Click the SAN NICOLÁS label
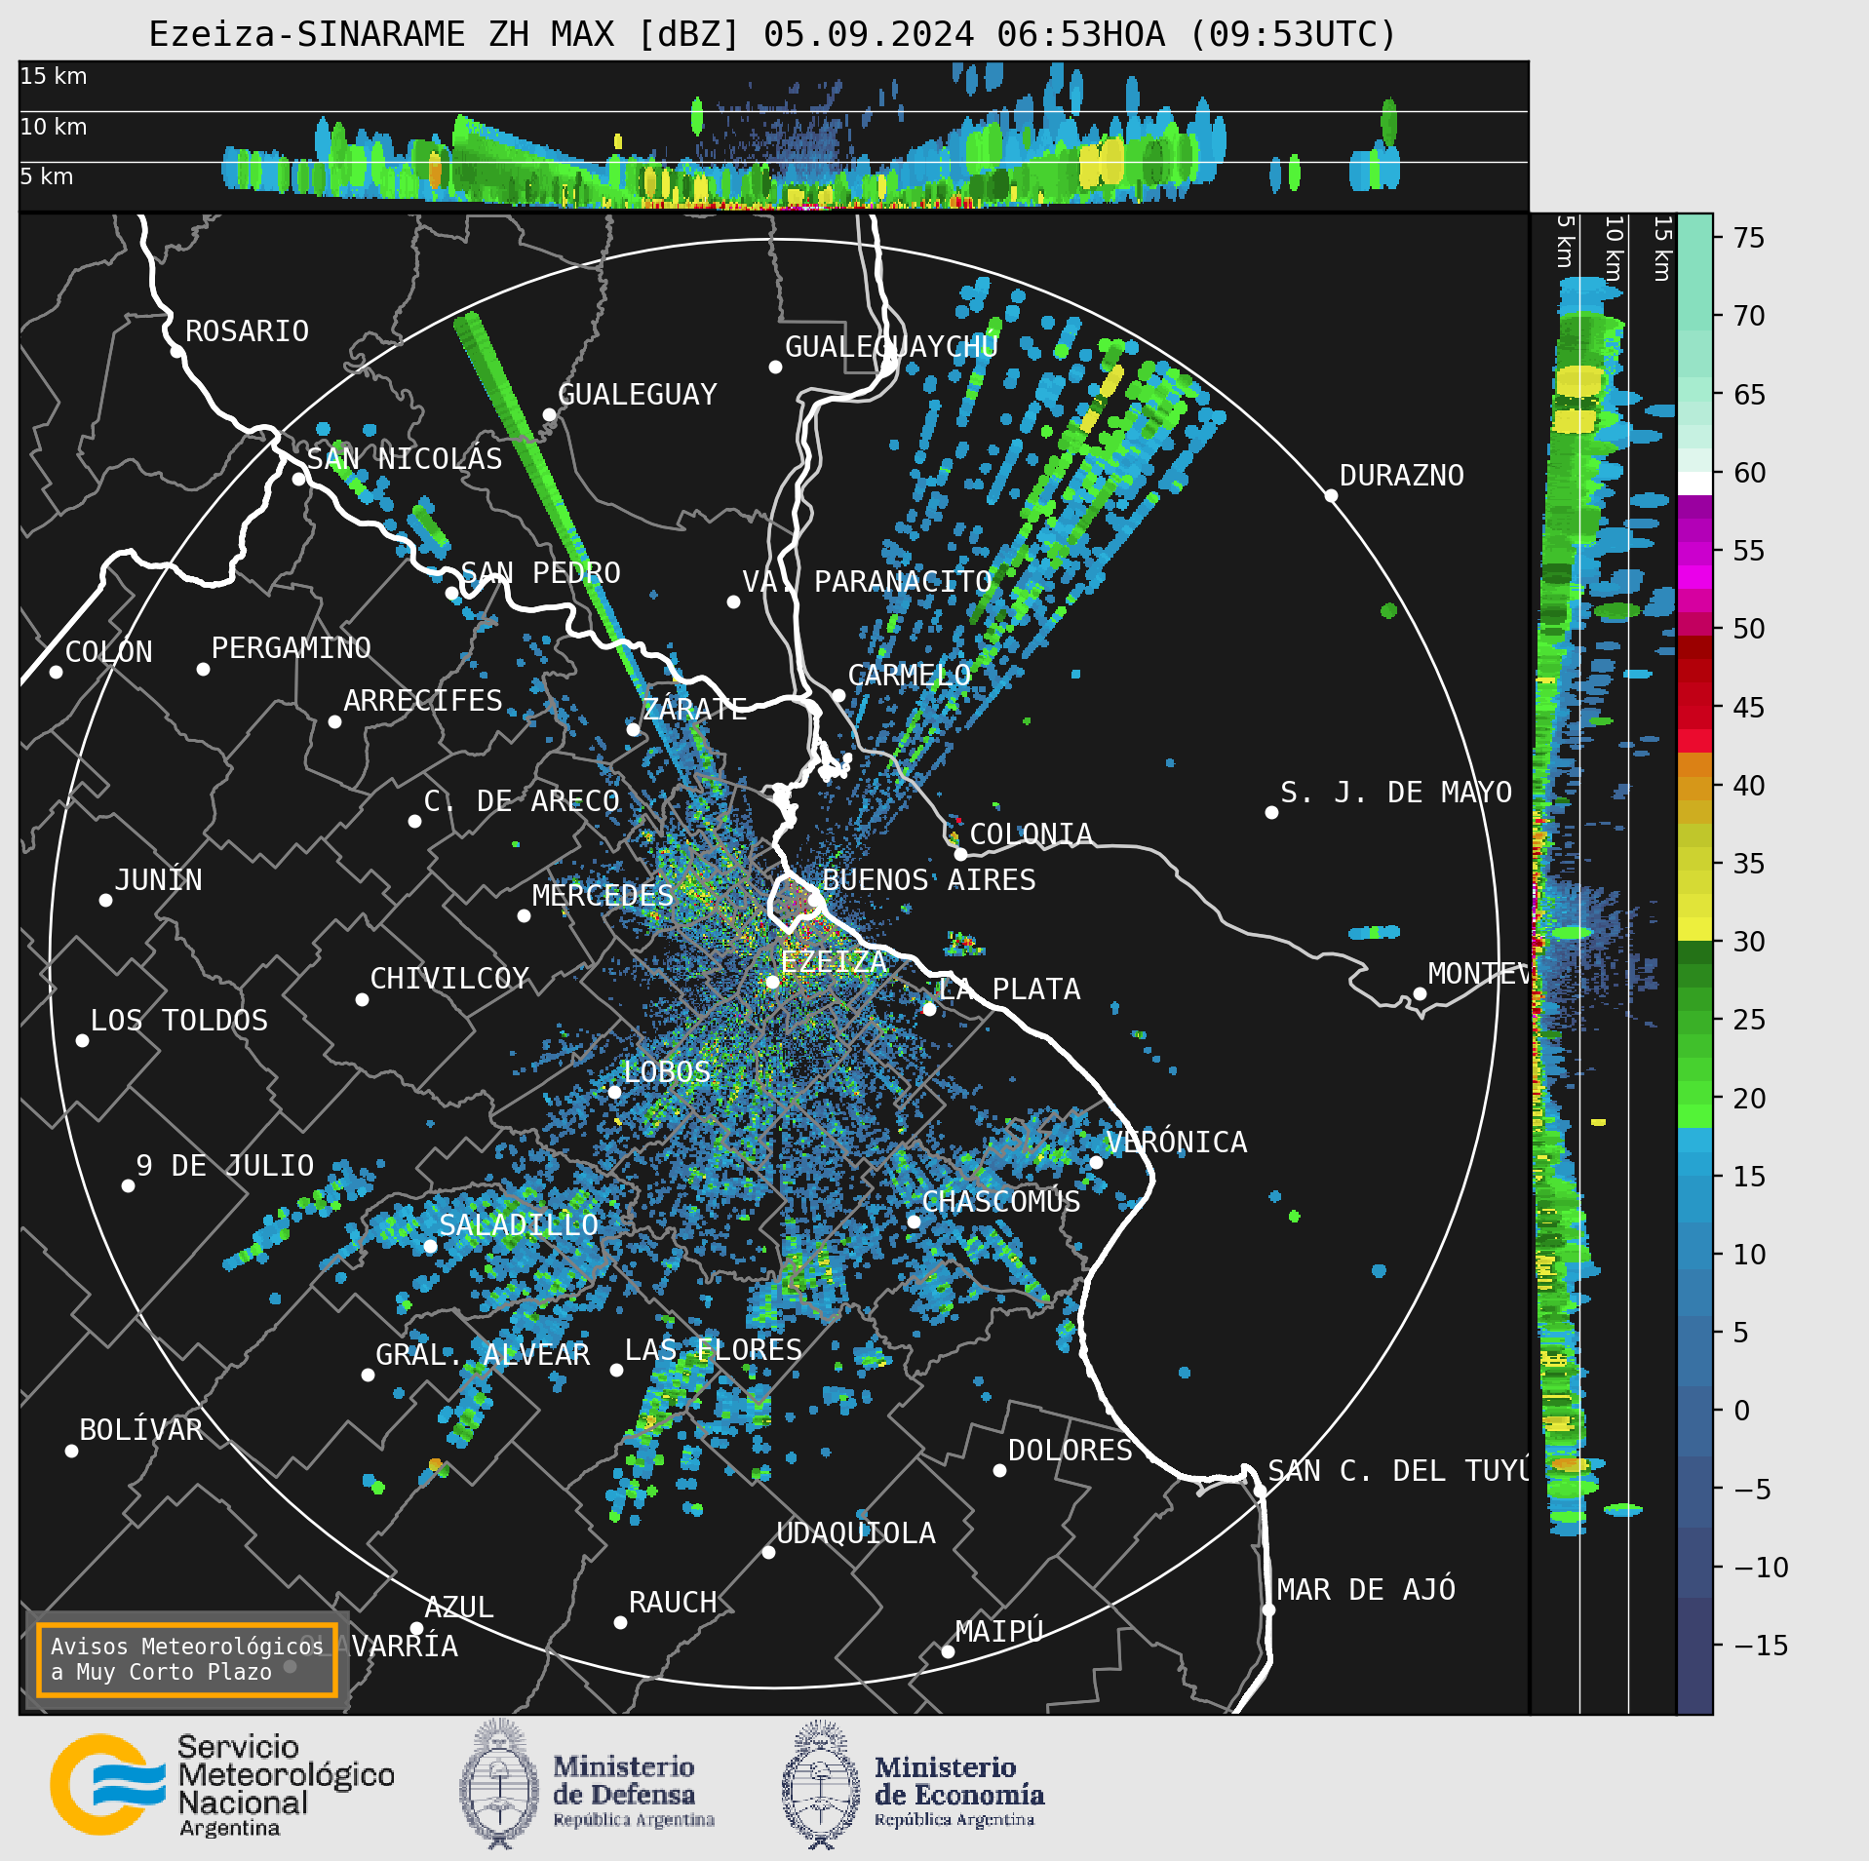1869x1861 pixels. point(405,458)
